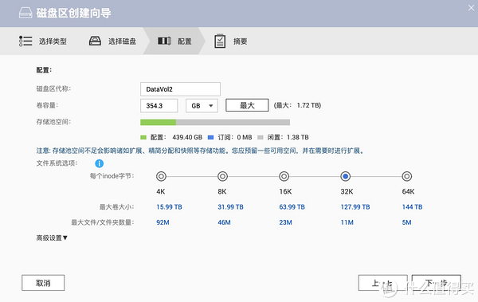The height and width of the screenshot is (302, 478).
Task: Click the list icon for 选择类型 step
Action: pos(25,41)
